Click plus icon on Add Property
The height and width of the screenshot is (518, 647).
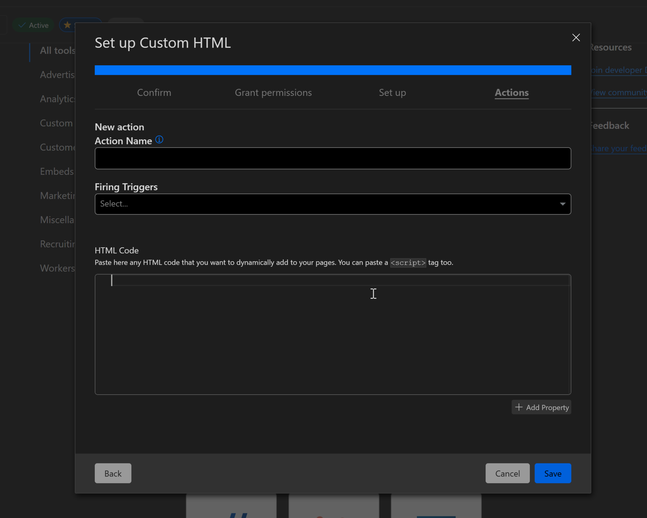pyautogui.click(x=518, y=407)
